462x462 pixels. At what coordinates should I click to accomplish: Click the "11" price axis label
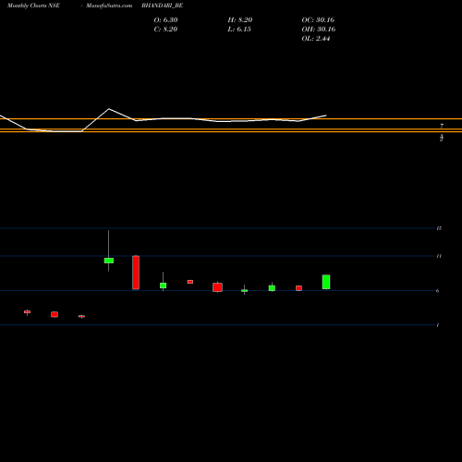tap(439, 256)
